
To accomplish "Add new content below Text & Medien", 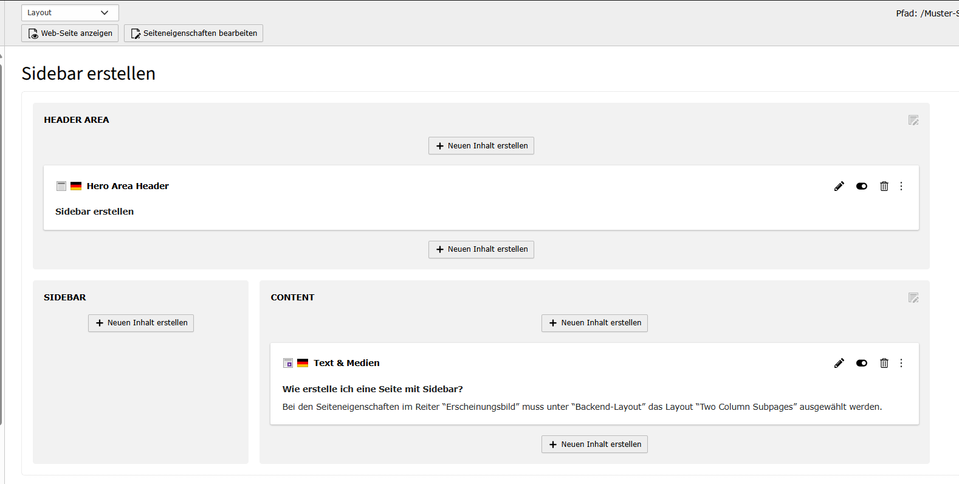I will pos(594,444).
